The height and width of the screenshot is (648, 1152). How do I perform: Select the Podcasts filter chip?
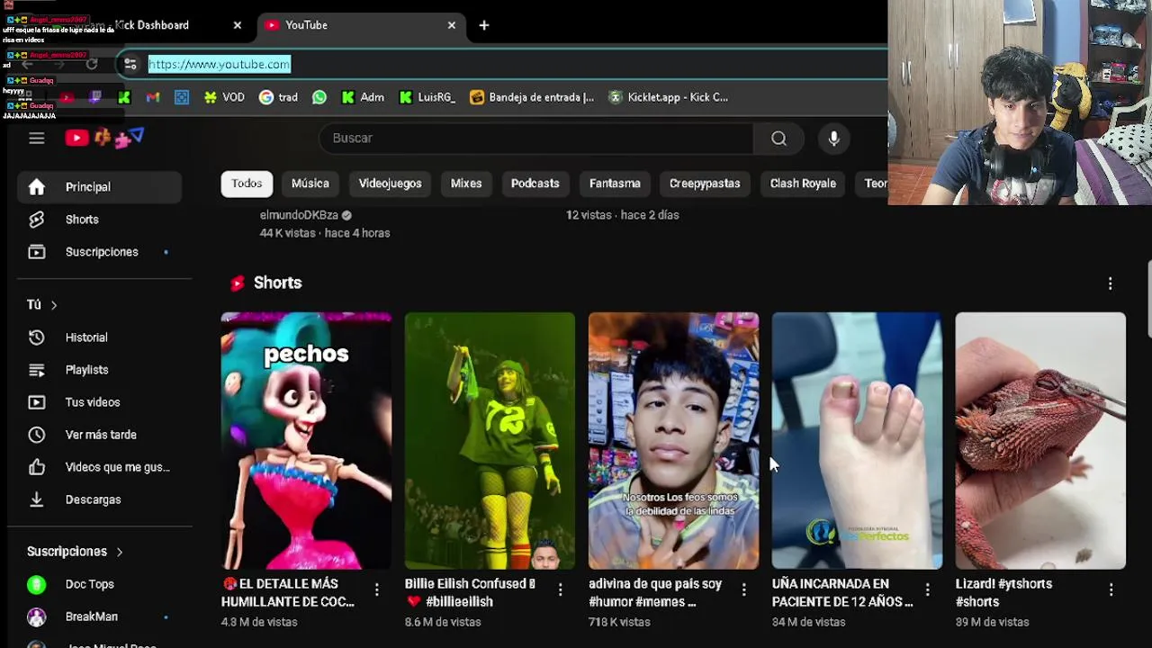pyautogui.click(x=535, y=184)
